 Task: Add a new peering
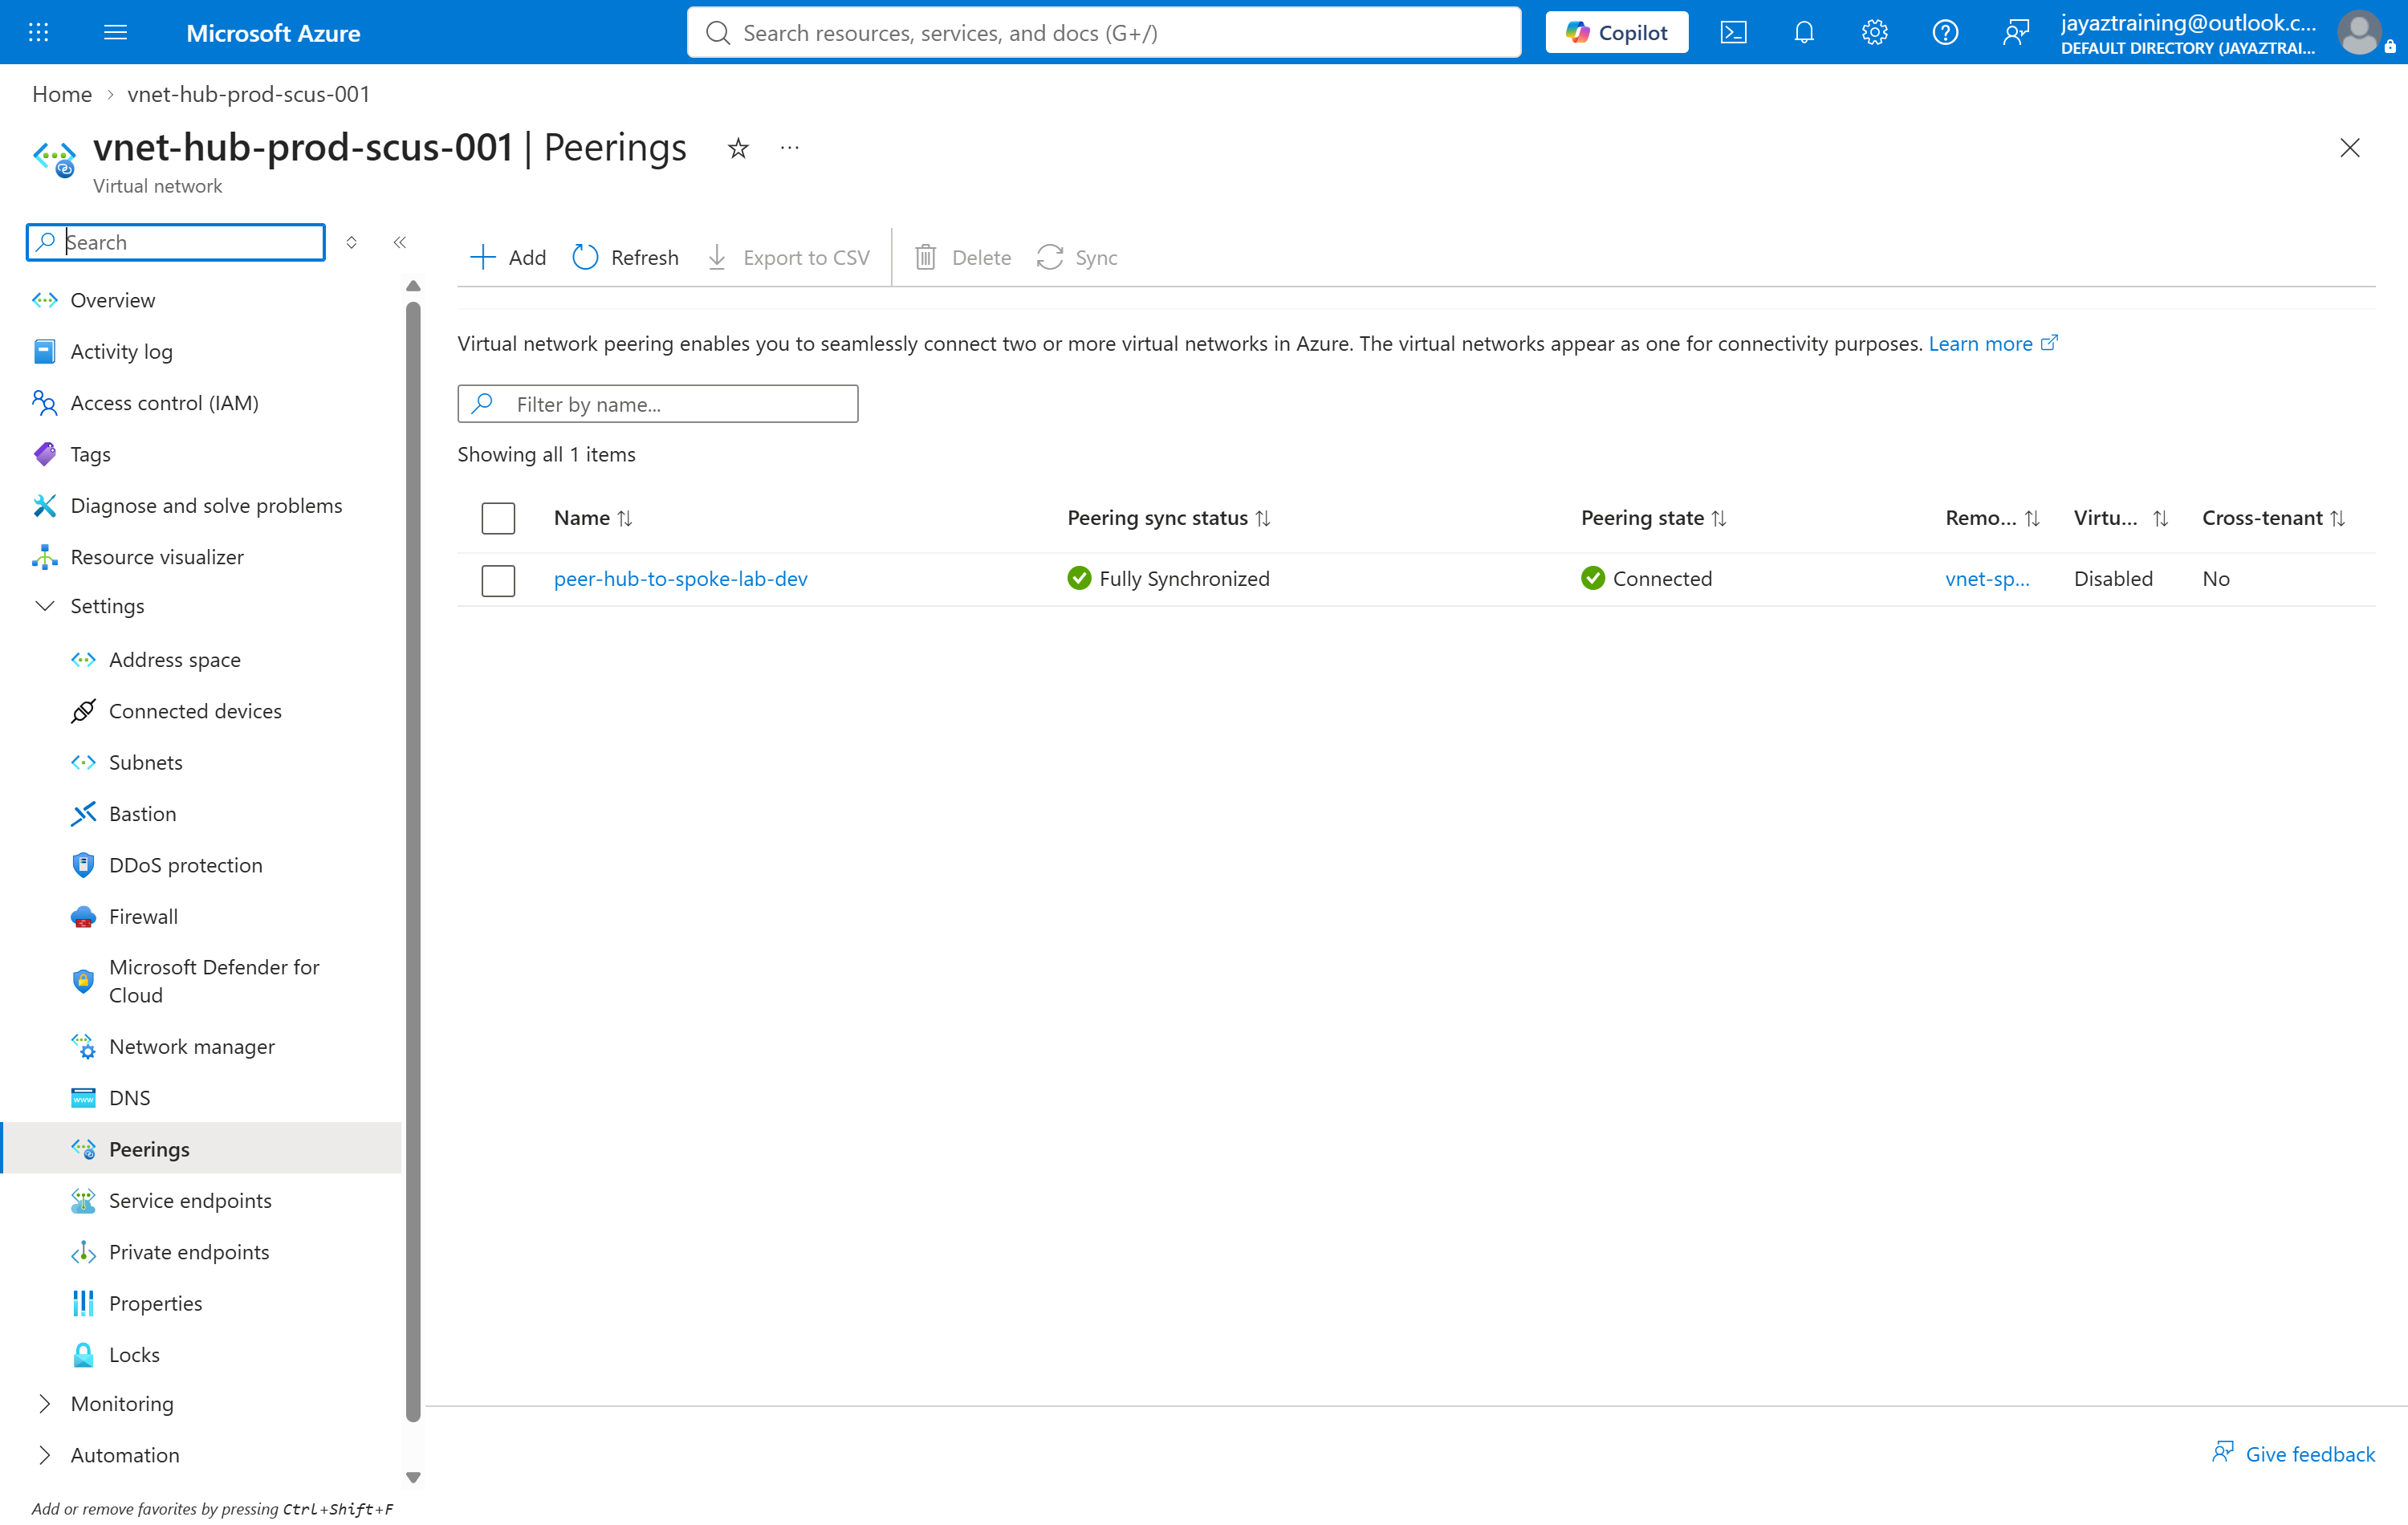pyautogui.click(x=508, y=257)
